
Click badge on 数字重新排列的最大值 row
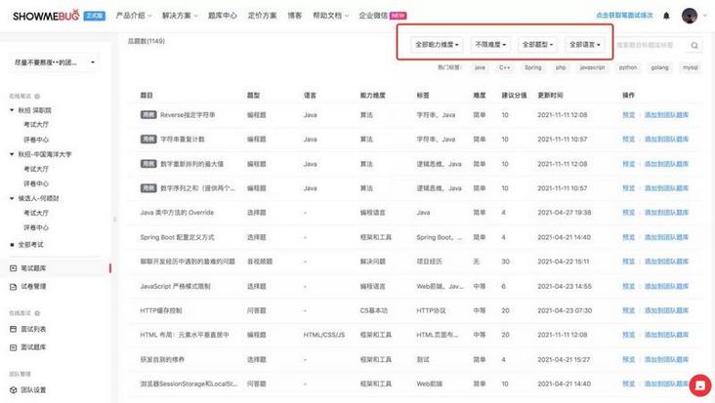[x=148, y=164]
